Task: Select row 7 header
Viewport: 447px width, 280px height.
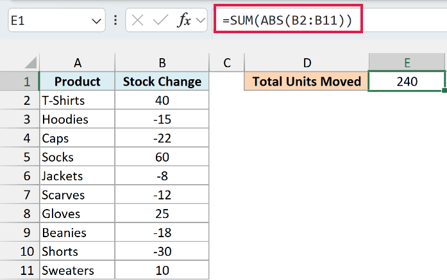Action: (19, 195)
